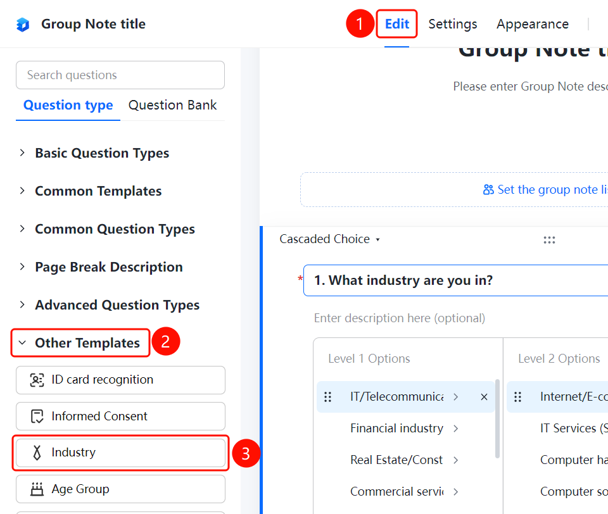This screenshot has width=608, height=514.
Task: Click the group note list people icon
Action: point(488,189)
